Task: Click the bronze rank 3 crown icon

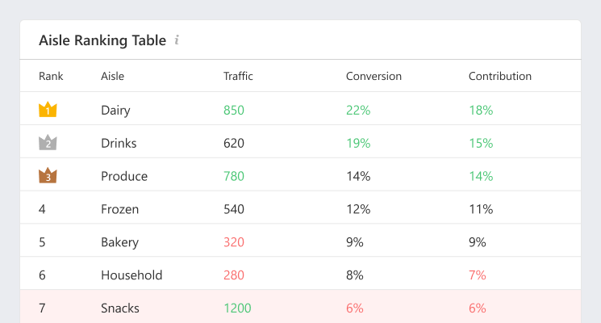Action: (x=48, y=175)
